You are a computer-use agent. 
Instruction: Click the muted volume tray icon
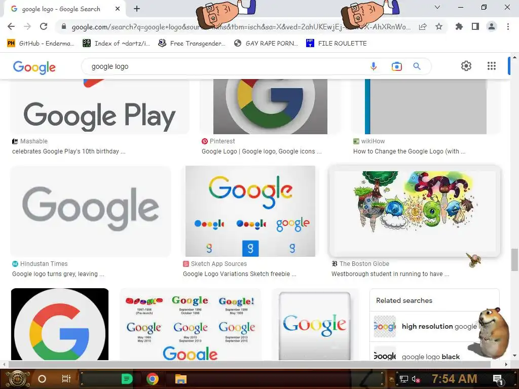pos(416,379)
